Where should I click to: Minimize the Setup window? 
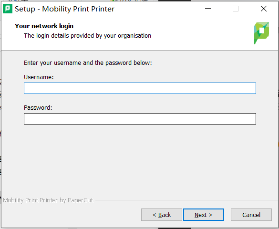(x=208, y=9)
